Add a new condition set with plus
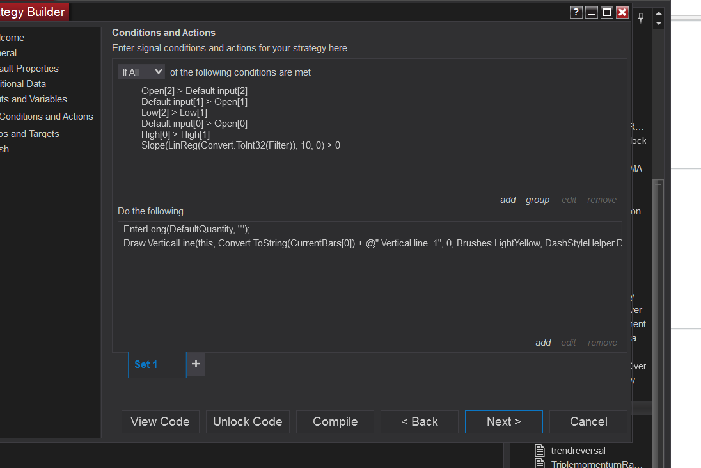This screenshot has width=701, height=468. click(196, 364)
